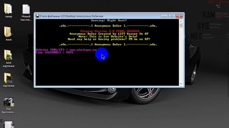
Task: Click the SYS label in desktop widget
Action: pos(203,26)
